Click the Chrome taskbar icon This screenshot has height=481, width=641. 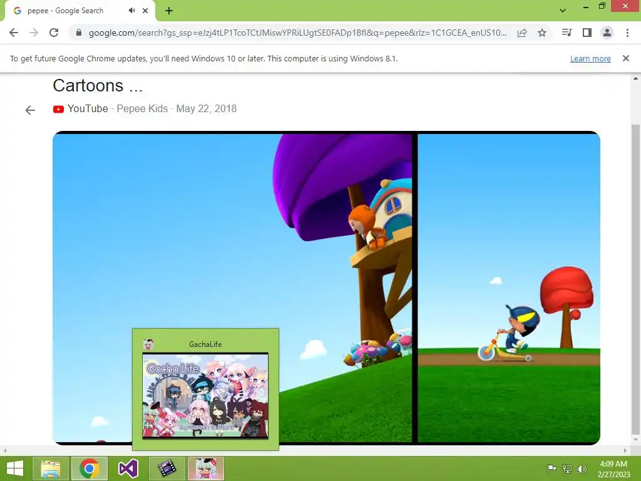tap(90, 468)
